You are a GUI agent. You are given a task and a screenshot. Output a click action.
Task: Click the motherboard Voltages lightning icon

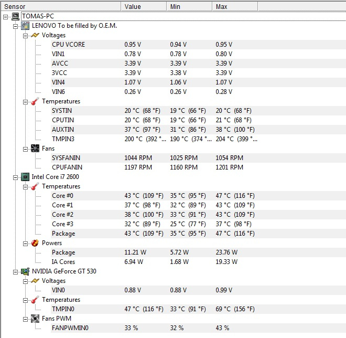[x=35, y=35]
